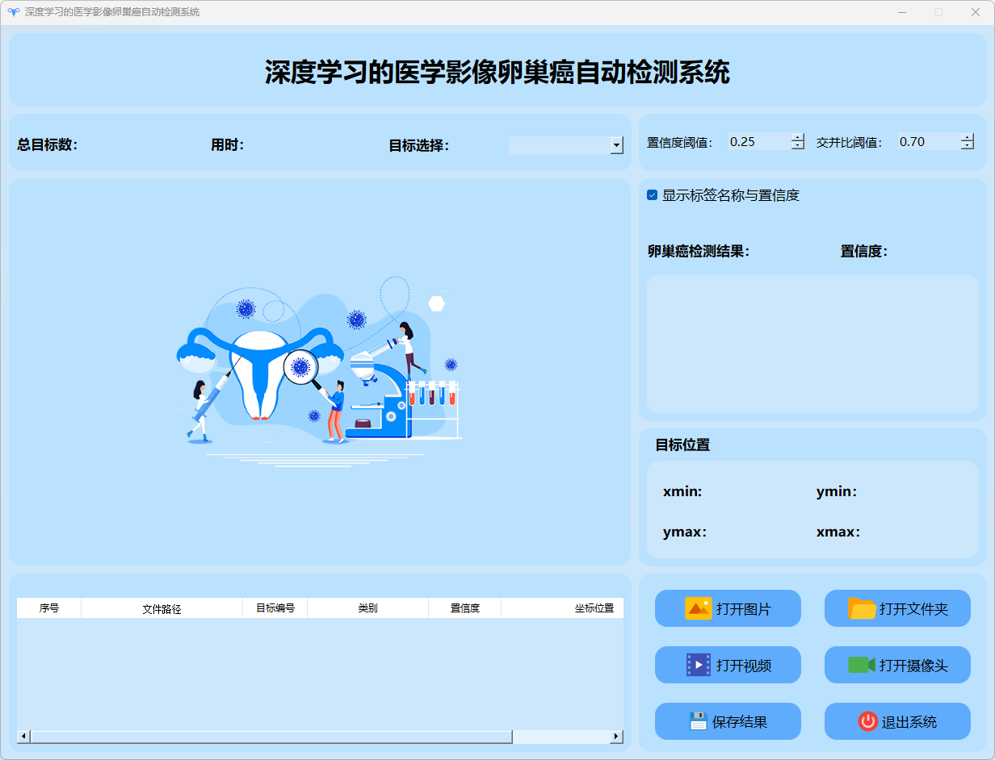
Task: Click the floppy disk save results icon
Action: pos(698,721)
